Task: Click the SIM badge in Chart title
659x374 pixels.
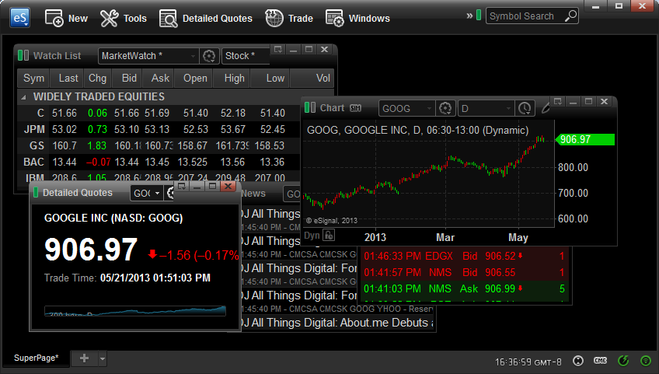Action: pos(356,108)
